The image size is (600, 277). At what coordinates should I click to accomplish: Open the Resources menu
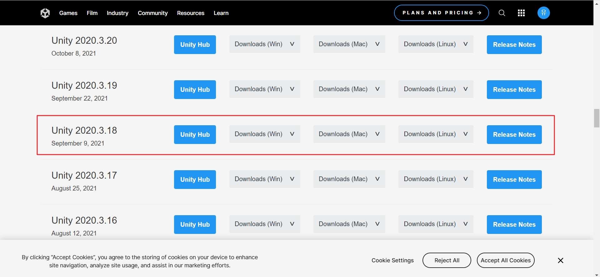[191, 13]
